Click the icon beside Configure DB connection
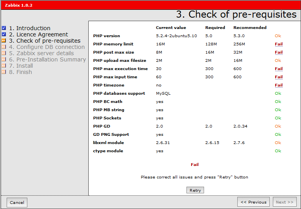 click(4, 47)
